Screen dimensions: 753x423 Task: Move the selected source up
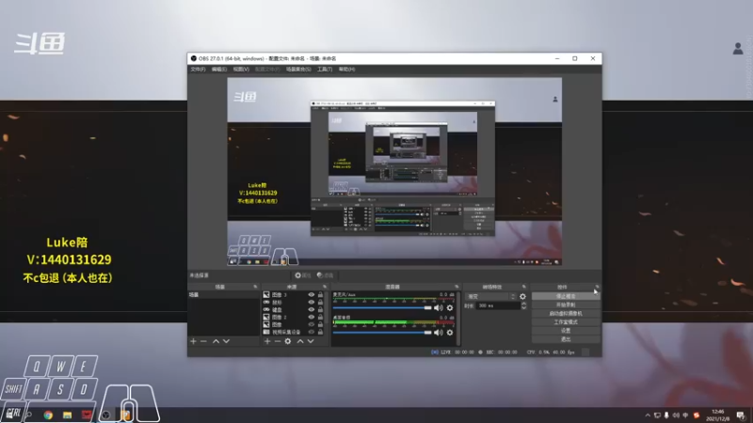point(300,341)
